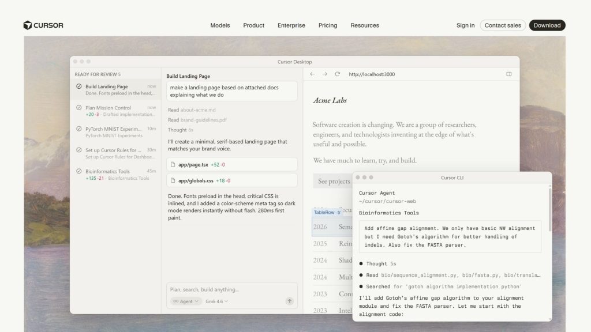Viewport: 591px width, 332px height.
Task: Select the Build Landing Page task
Action: click(115, 89)
